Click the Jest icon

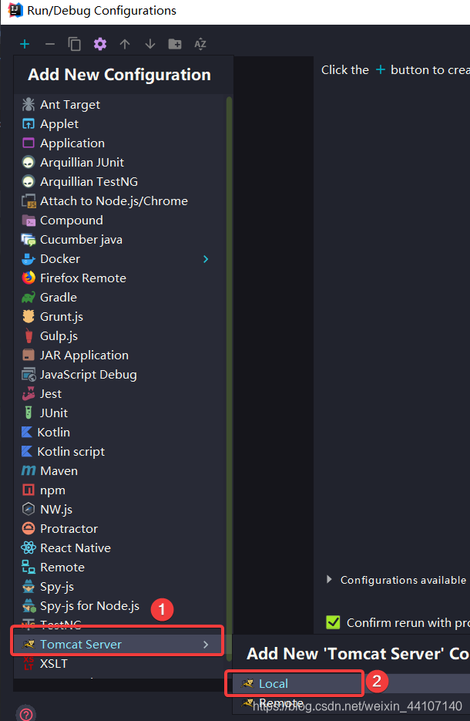click(29, 393)
